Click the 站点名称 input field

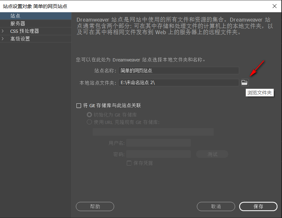(178, 71)
